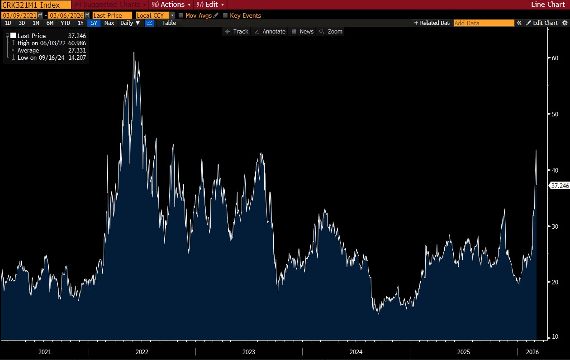Click the Add Data input field
Image resolution: width=570 pixels, height=360 pixels.
point(484,23)
